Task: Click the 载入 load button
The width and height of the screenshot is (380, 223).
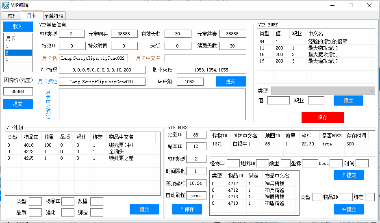Action: (17, 26)
